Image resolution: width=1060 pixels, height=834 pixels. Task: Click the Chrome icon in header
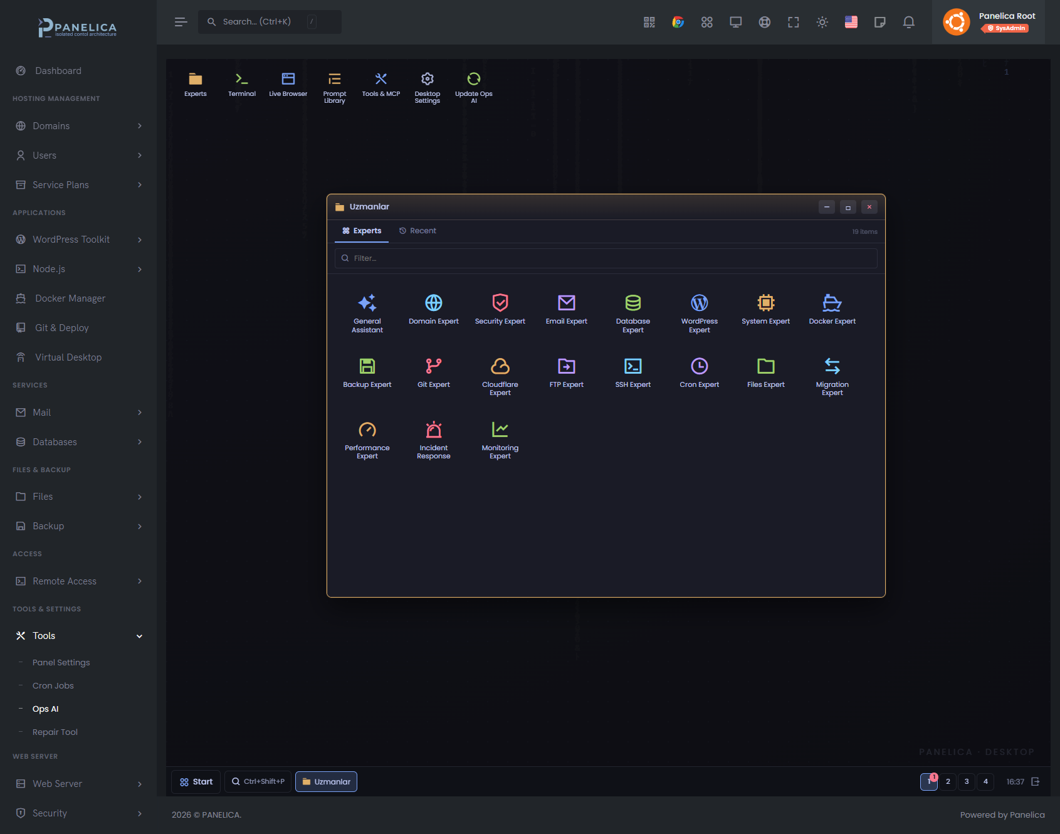(678, 22)
